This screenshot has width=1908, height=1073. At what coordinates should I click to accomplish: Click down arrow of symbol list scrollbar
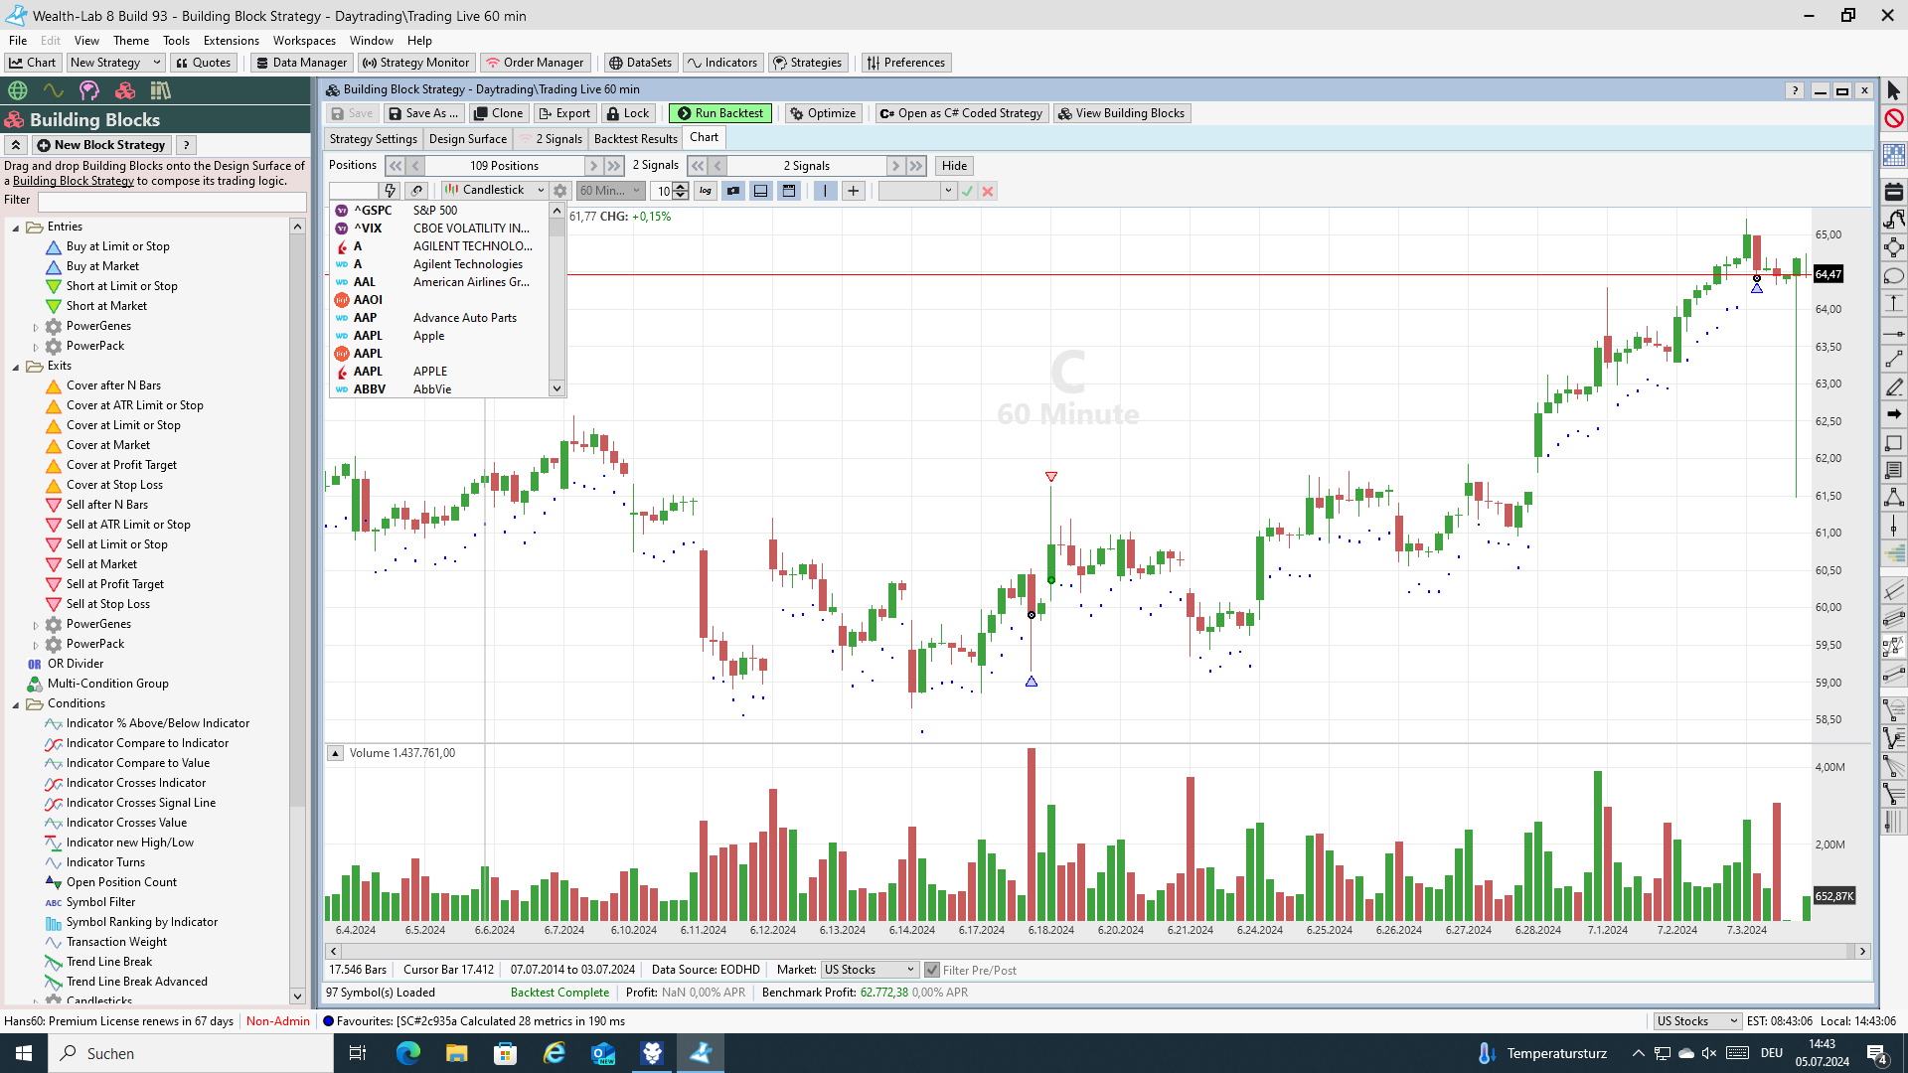556,388
